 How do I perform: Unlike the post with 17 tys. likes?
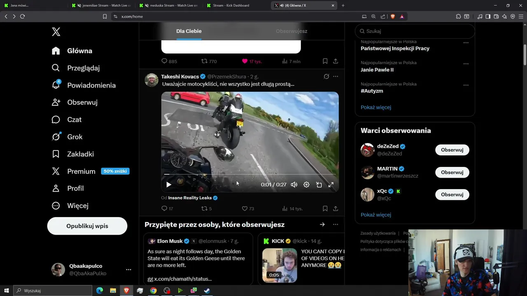point(245,61)
